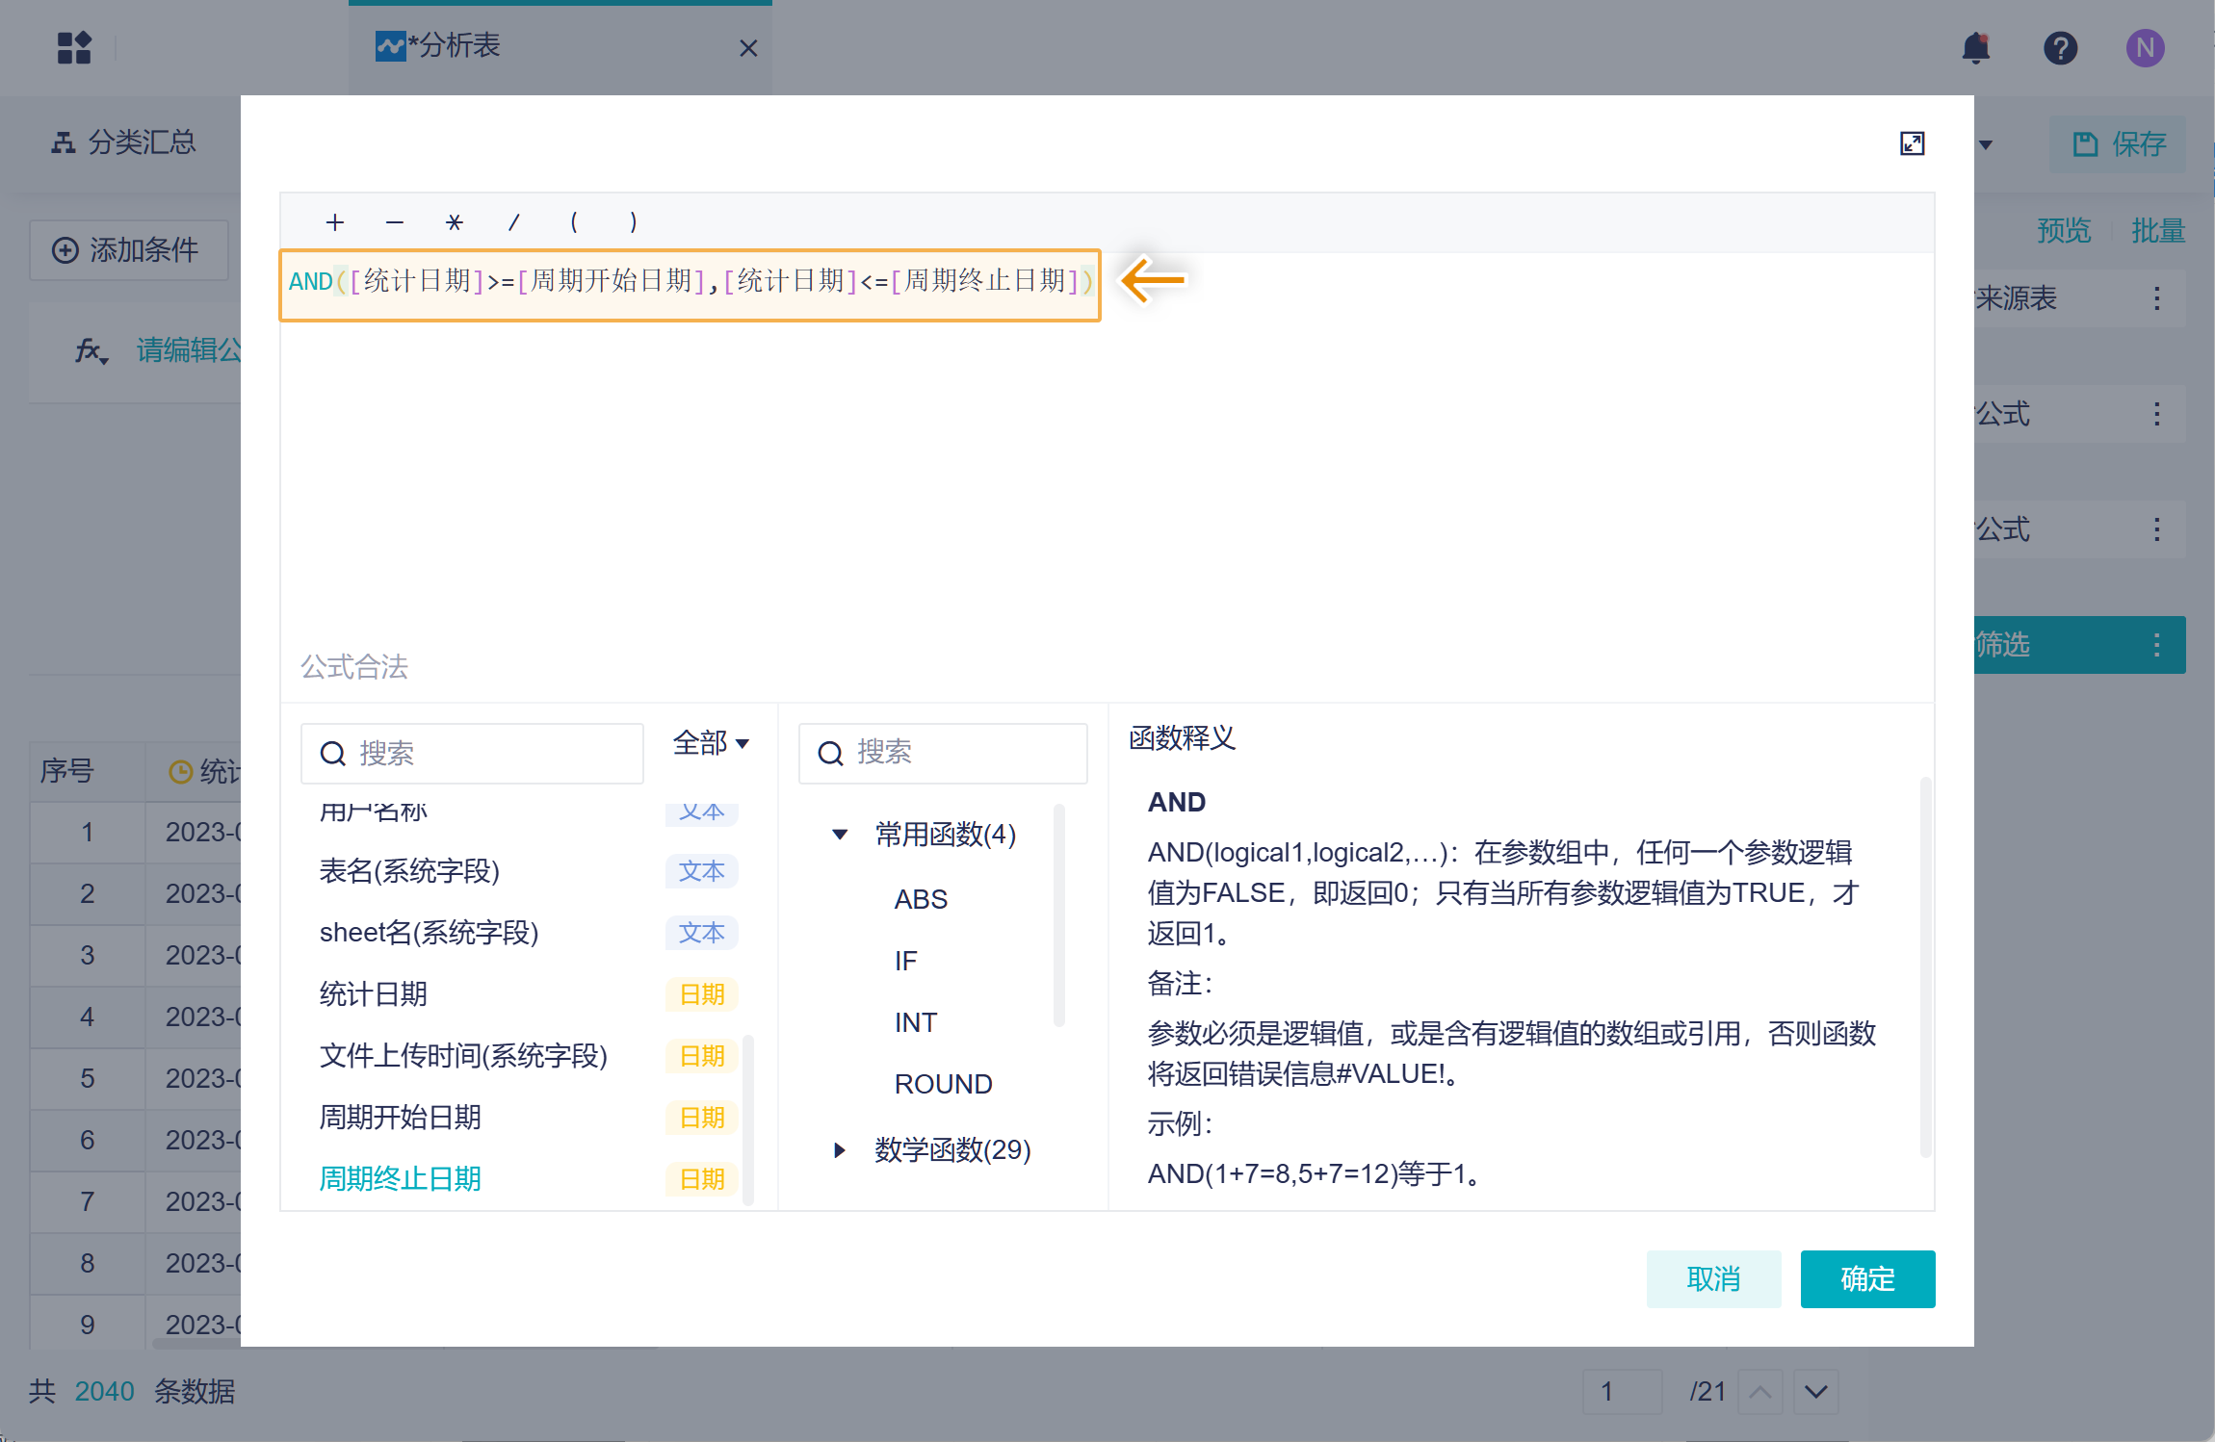This screenshot has width=2215, height=1442.
Task: Open the 全部 field type dropdown
Action: [x=711, y=744]
